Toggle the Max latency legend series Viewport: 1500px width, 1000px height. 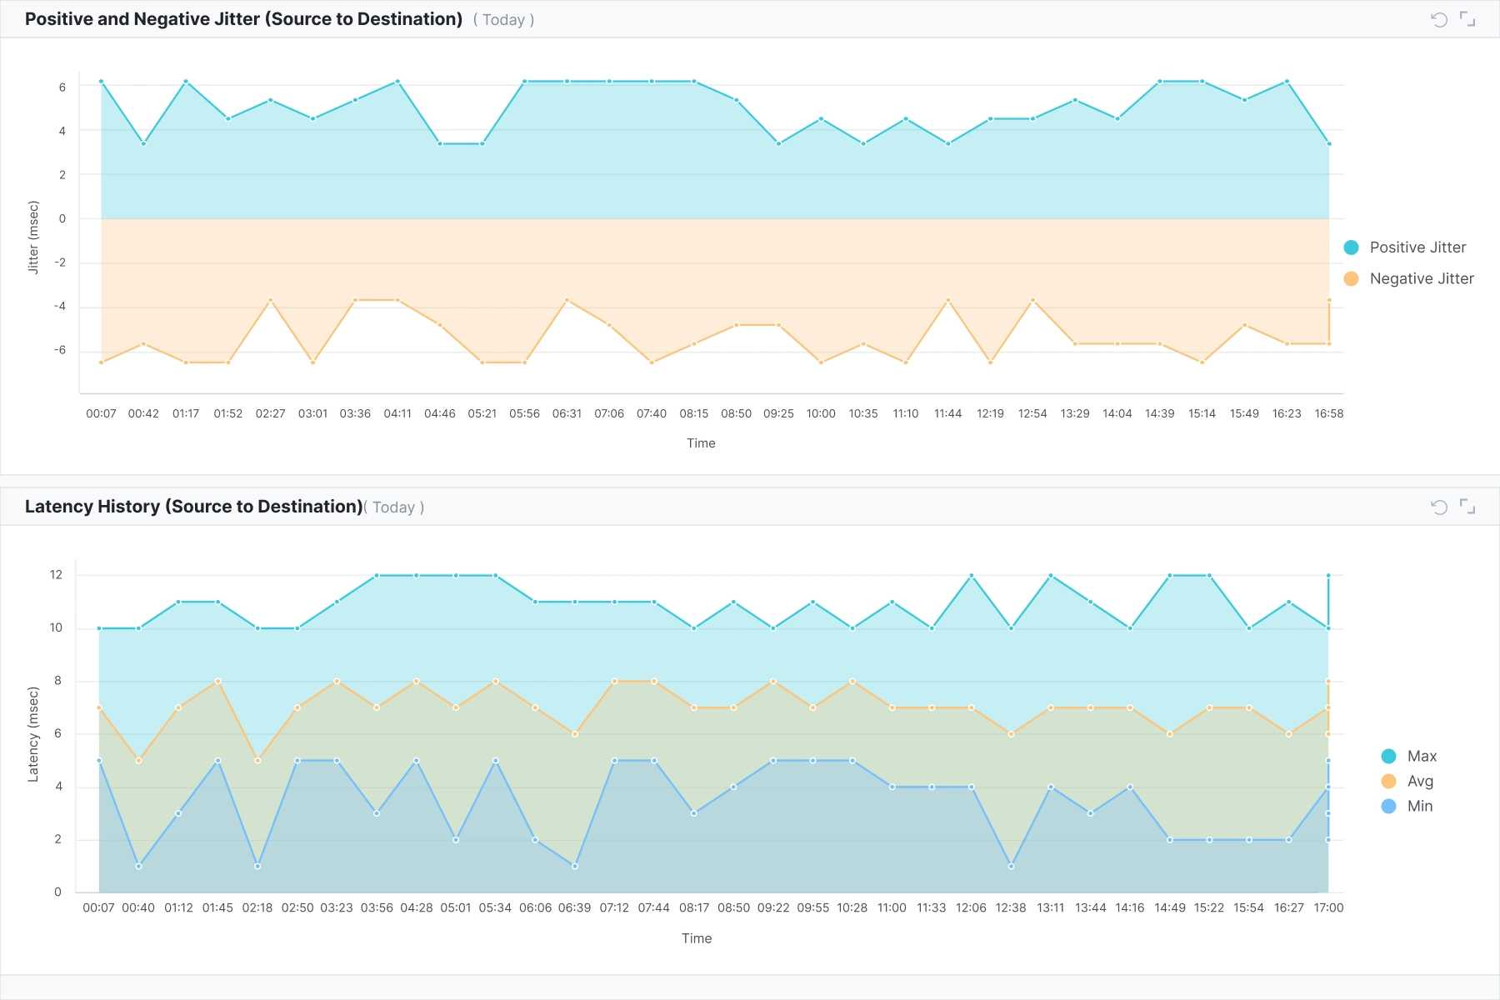(x=1409, y=756)
